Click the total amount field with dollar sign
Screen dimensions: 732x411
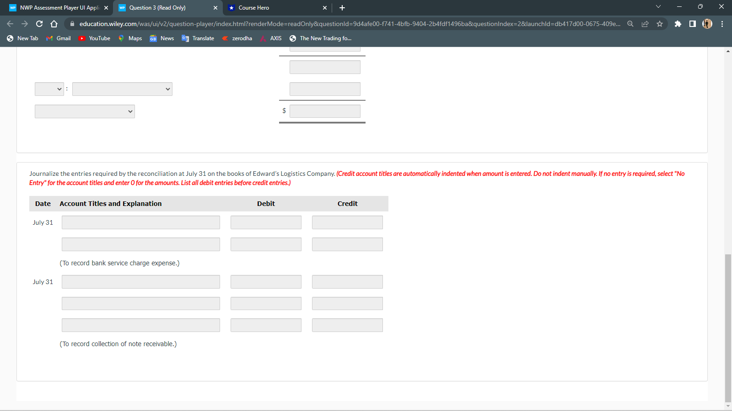(325, 111)
